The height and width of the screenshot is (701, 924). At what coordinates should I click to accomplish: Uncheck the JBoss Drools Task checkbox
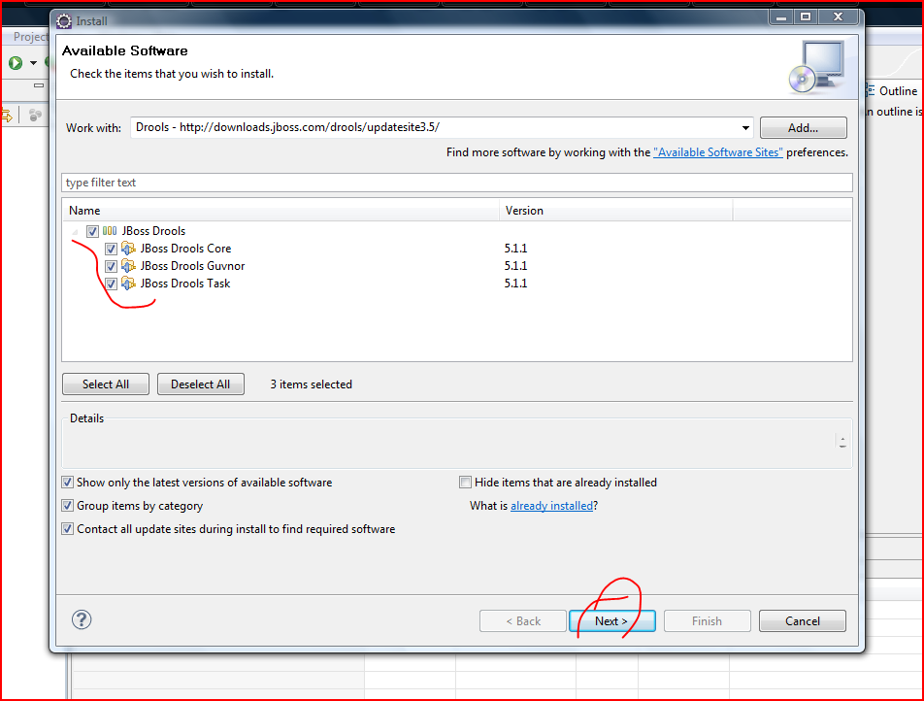pos(111,284)
